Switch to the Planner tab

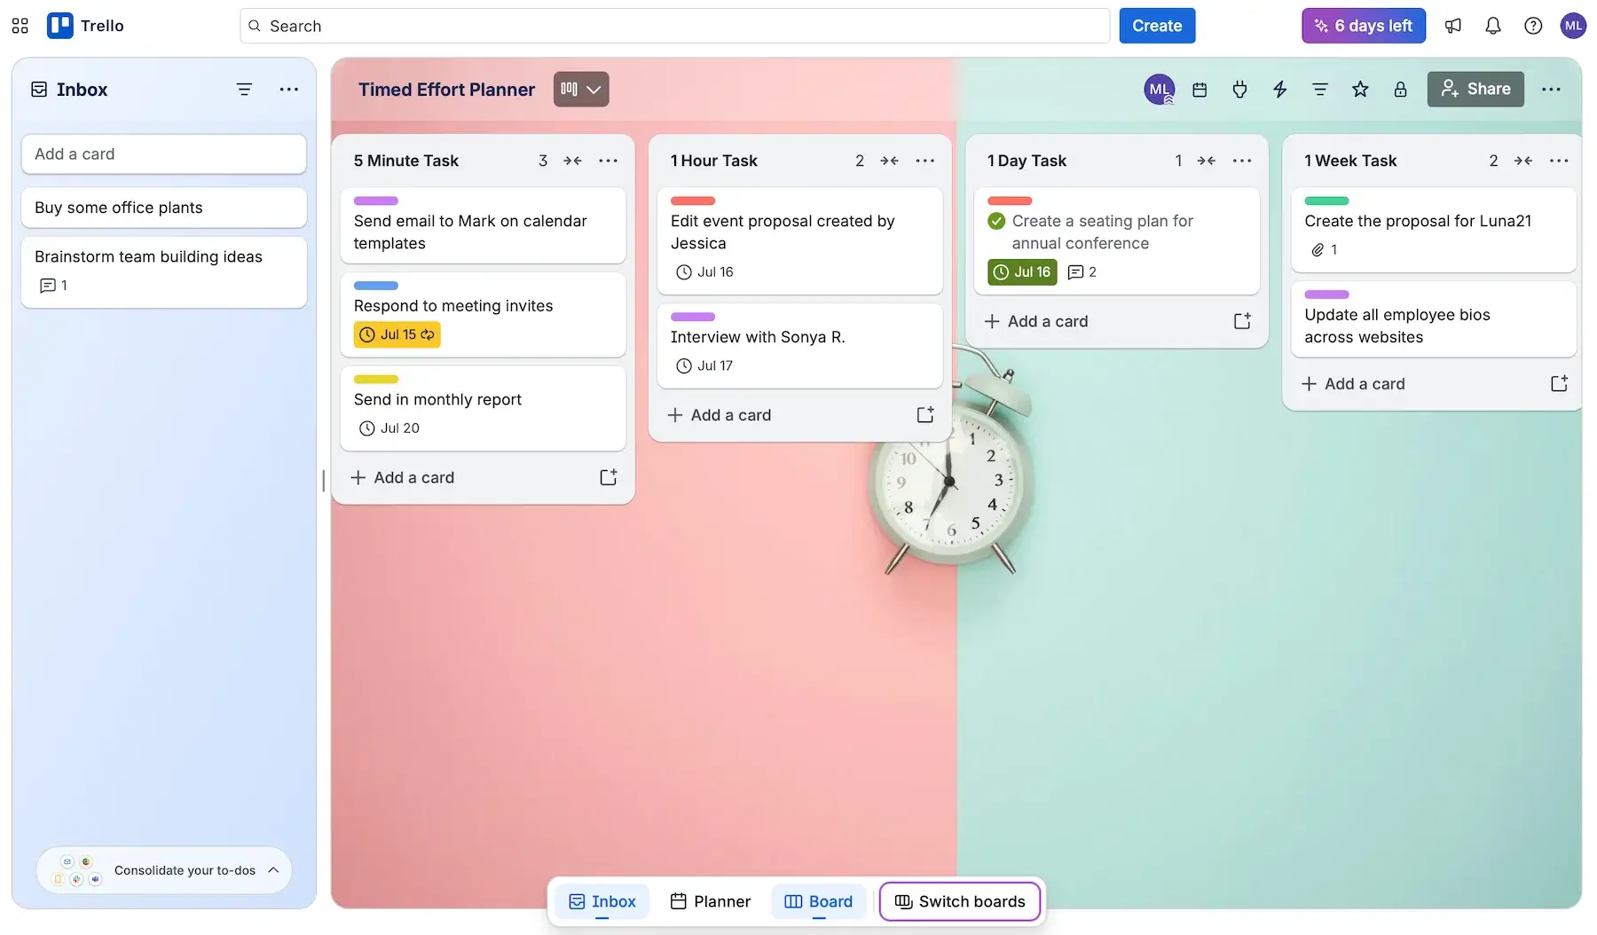point(711,901)
